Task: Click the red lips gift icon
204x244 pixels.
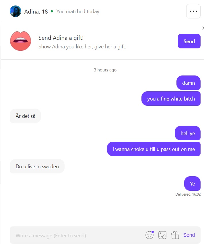Action: 20,41
